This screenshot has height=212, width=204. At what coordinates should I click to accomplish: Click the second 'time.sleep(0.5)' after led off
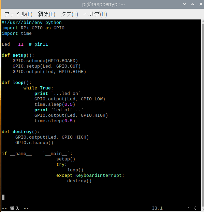55,121
